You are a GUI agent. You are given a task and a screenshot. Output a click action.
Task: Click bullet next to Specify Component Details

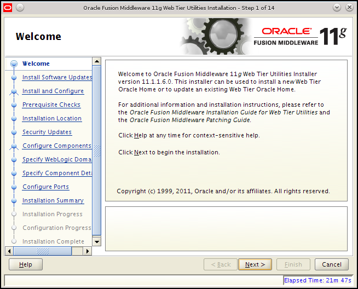(14, 174)
